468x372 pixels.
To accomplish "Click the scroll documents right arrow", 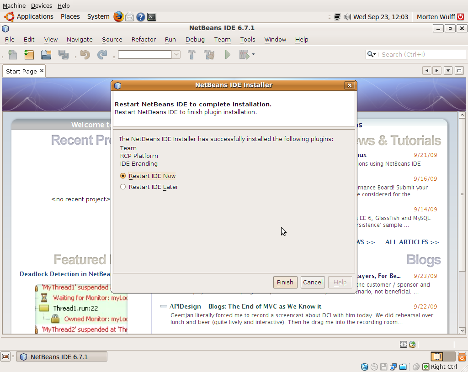I will pyautogui.click(x=436, y=71).
